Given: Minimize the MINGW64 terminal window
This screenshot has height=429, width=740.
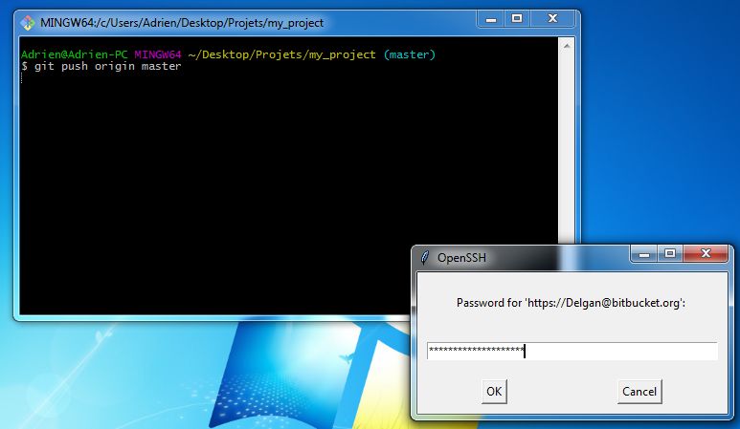Looking at the screenshot, I should pyautogui.click(x=491, y=19).
